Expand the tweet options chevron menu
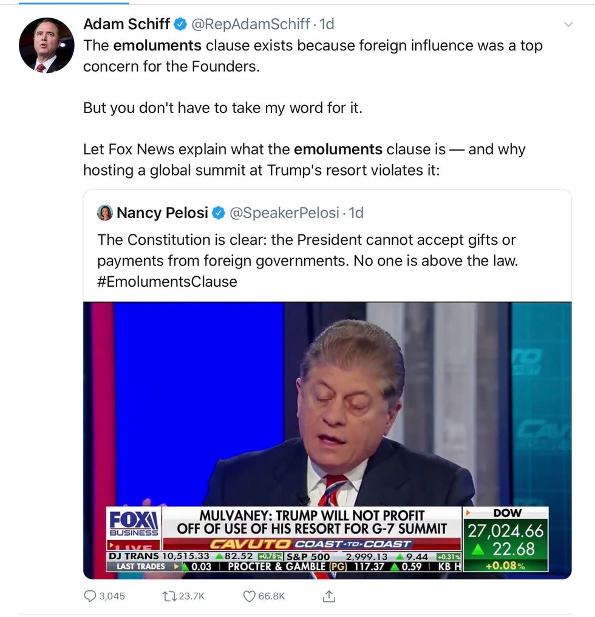 568,25
